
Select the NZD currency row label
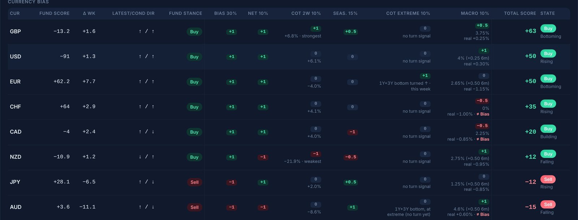tap(16, 157)
